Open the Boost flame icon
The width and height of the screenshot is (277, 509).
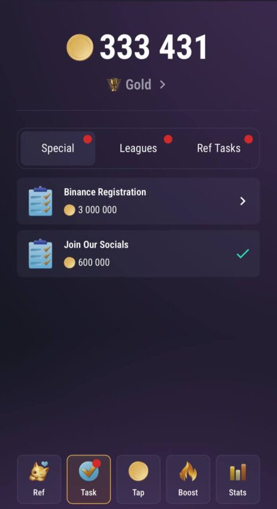click(188, 471)
